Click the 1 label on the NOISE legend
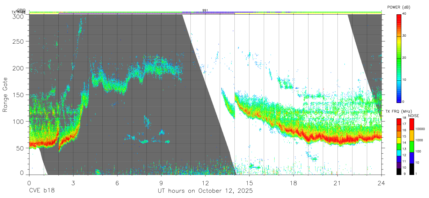The height and width of the screenshot is (198, 429). 417,174
